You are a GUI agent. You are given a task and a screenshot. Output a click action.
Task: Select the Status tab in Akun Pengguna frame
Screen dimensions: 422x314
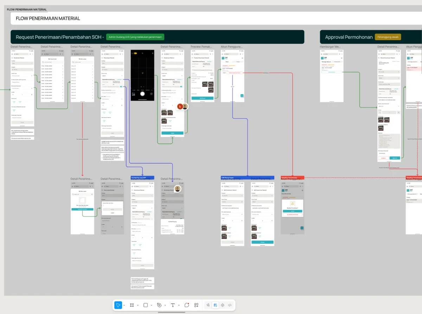[227, 62]
